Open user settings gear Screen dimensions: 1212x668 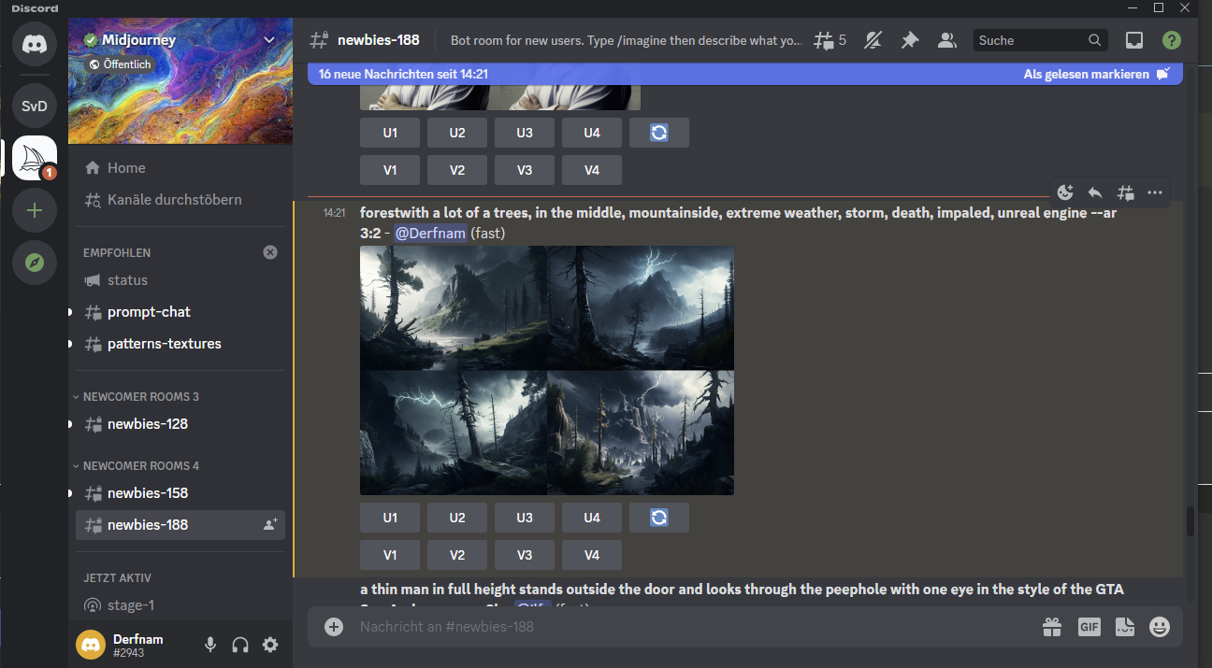tap(270, 645)
